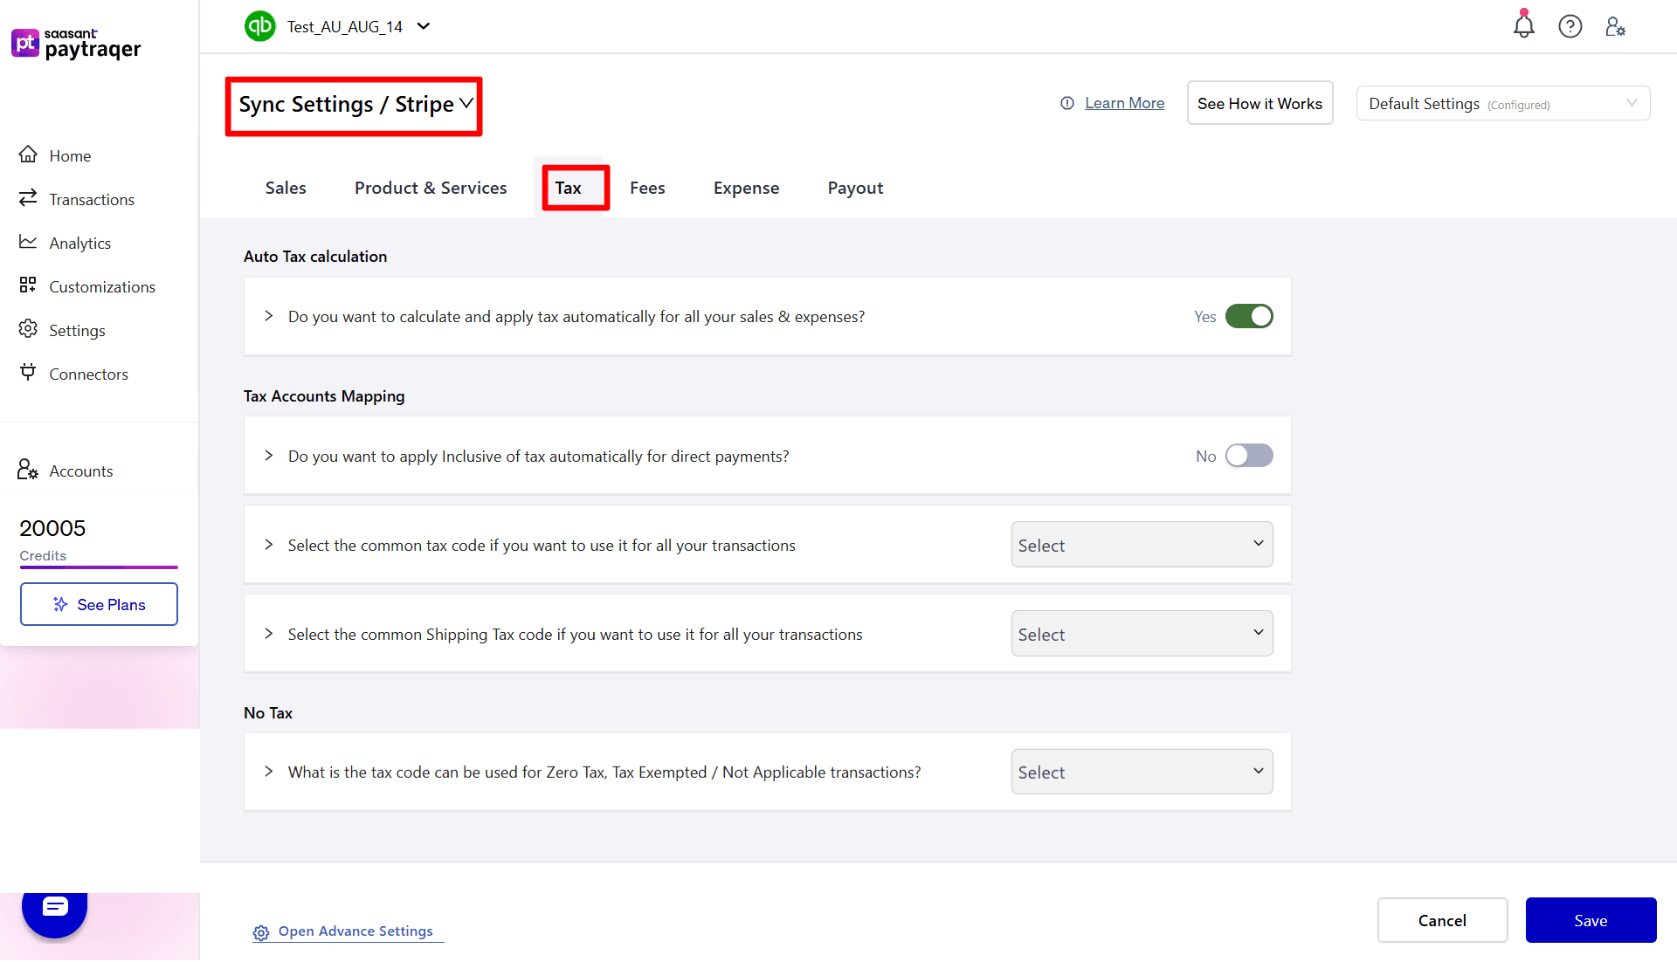Screen dimensions: 1677x962
Task: Open the common tax code Select dropdown
Action: [1141, 544]
